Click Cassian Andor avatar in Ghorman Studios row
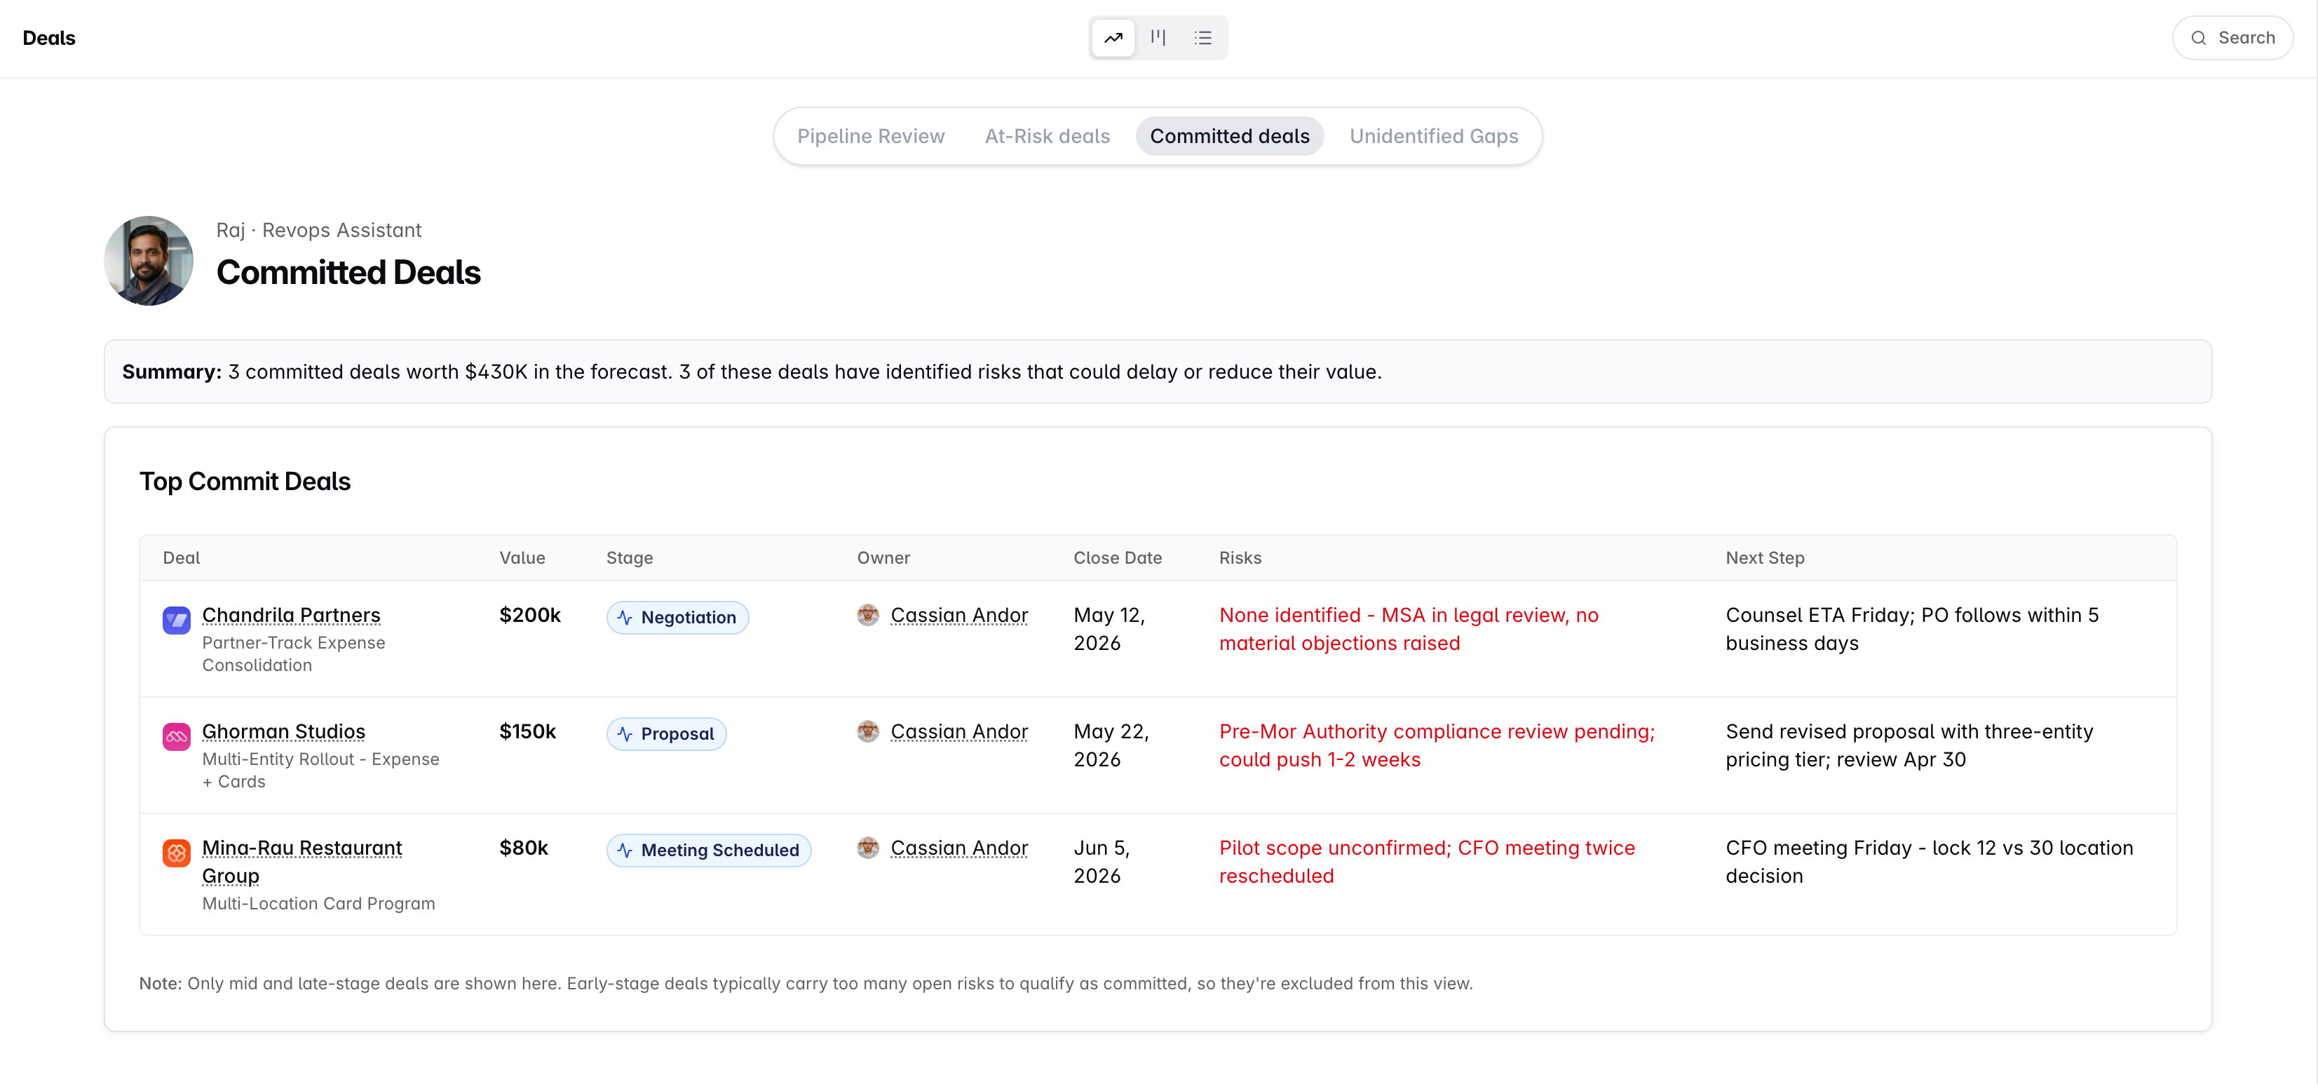Screen dimensions: 2318x1084 click(867, 731)
